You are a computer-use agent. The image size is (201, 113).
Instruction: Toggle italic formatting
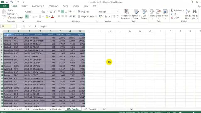point(30,16)
